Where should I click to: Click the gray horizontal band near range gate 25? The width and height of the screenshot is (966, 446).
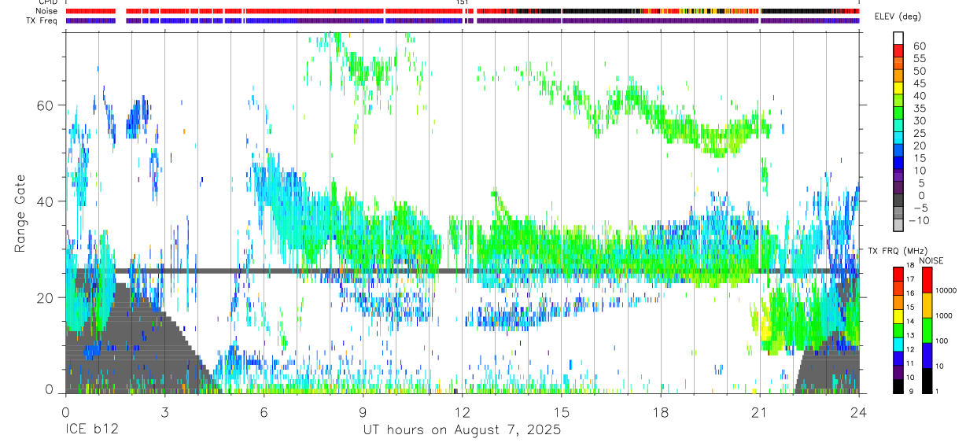point(463,271)
